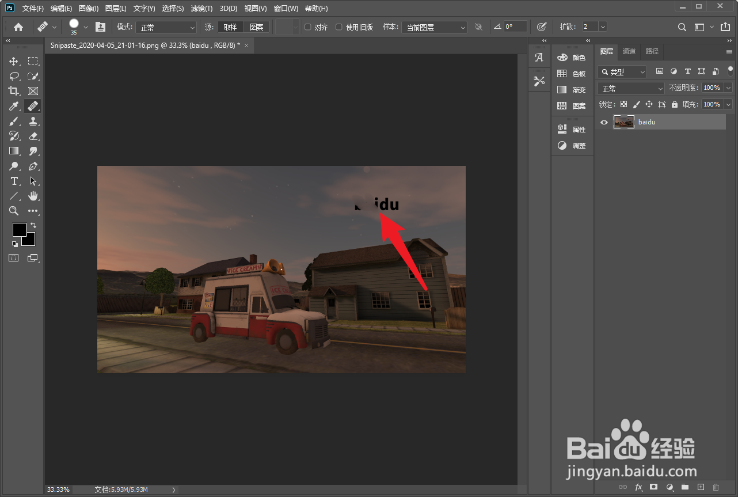Open the tool preset picker arrow
This screenshot has height=497, width=738.
[x=55, y=26]
